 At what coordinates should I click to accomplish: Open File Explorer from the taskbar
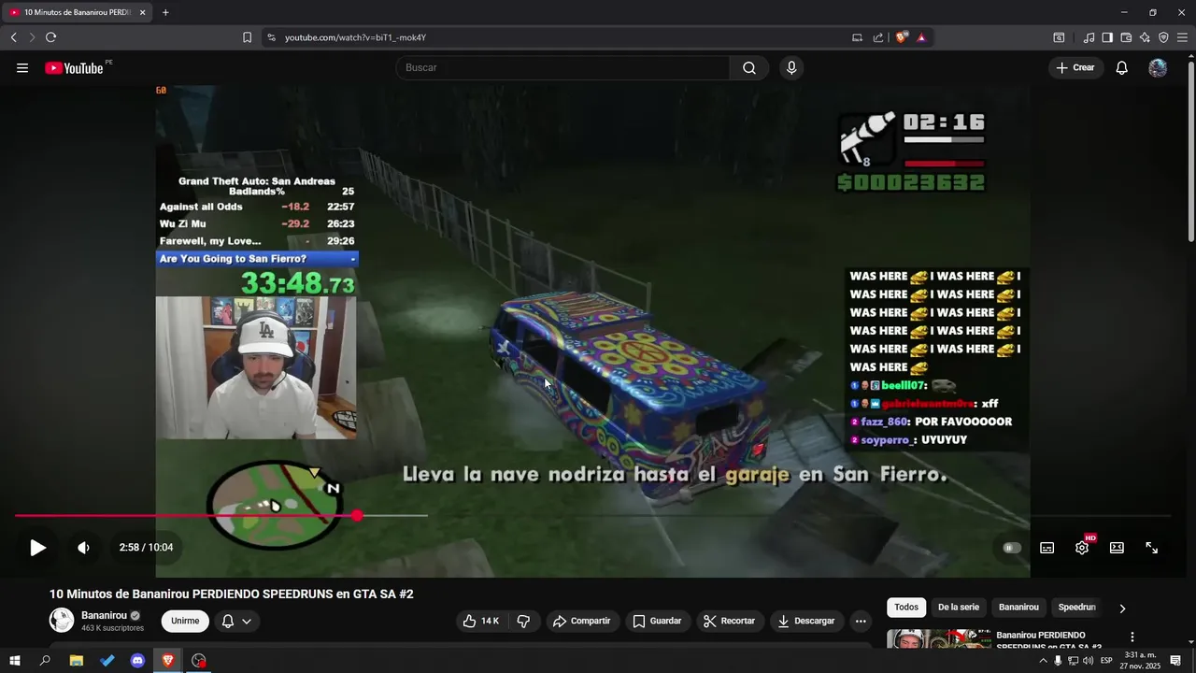click(77, 661)
